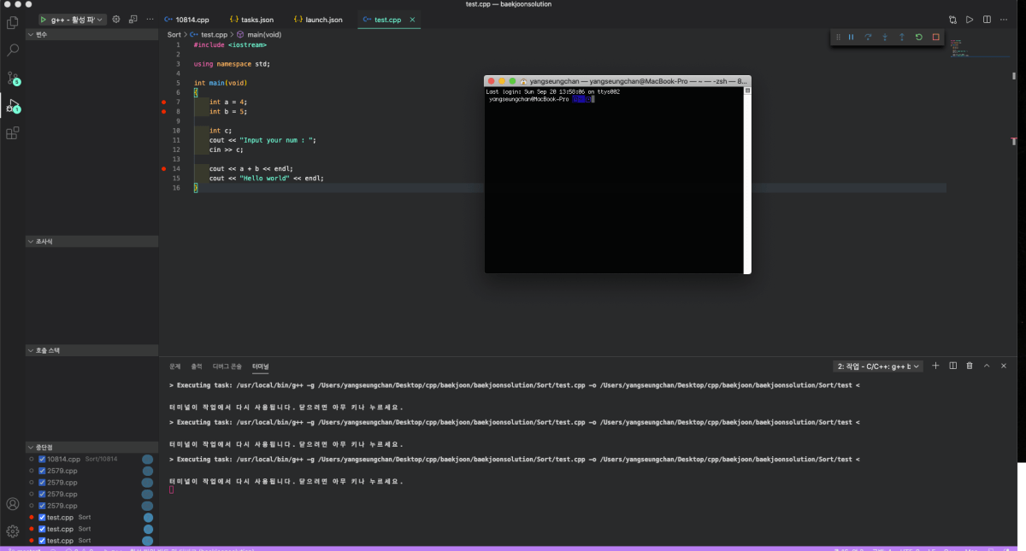The image size is (1026, 551).
Task: Collapse the 변수 section
Action: pos(91,34)
